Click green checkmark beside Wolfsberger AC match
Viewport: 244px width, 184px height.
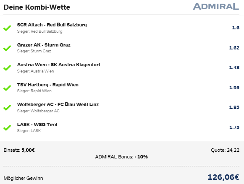coord(7,108)
